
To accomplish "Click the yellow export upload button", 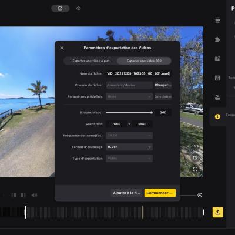I will click(x=218, y=212).
